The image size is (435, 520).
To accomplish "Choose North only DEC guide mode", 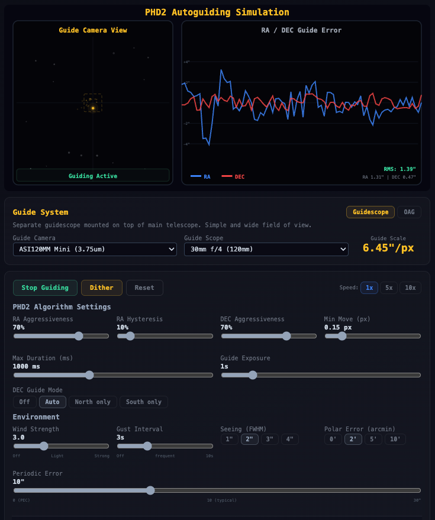I will pos(92,402).
